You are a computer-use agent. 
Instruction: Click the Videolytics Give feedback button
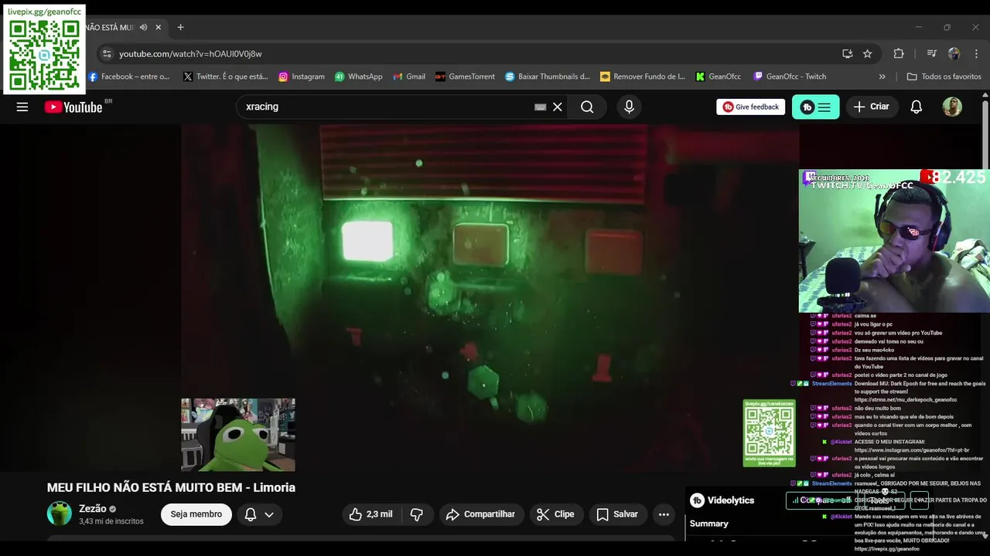(x=751, y=107)
